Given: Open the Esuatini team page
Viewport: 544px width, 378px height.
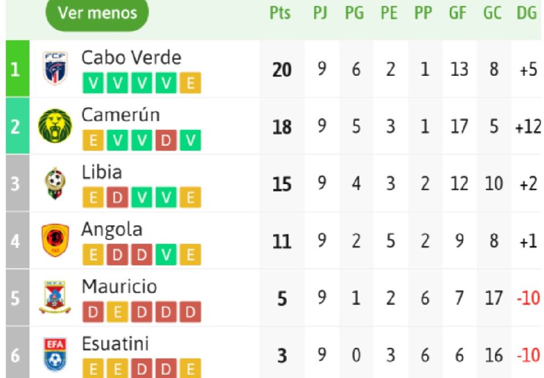Looking at the screenshot, I should pos(116,343).
